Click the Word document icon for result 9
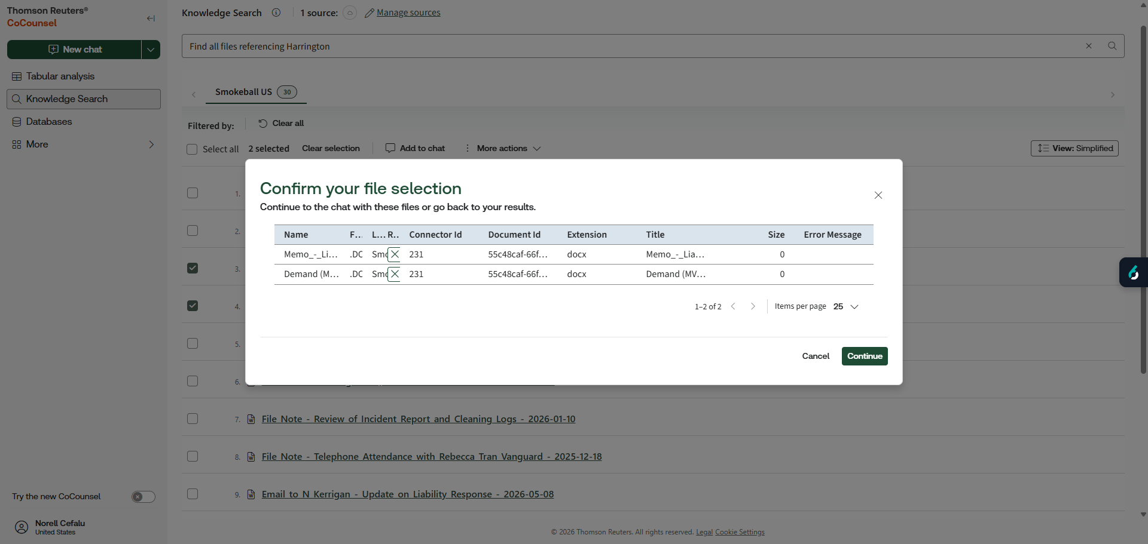 pos(251,494)
